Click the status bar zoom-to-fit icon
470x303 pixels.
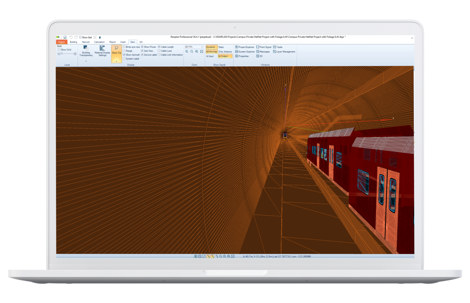point(229,256)
